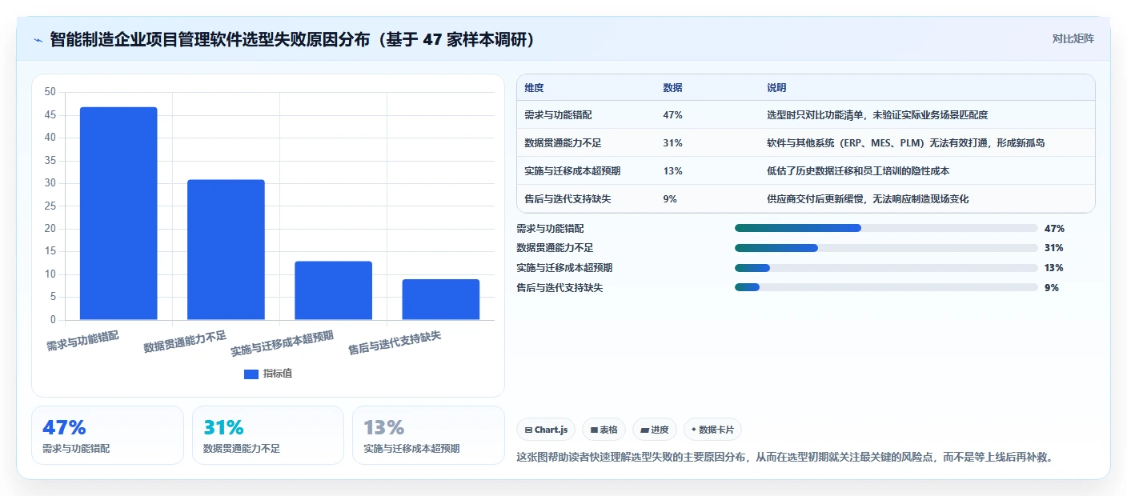Click the Chart.js tag chip
The height and width of the screenshot is (496, 1127).
tap(546, 430)
